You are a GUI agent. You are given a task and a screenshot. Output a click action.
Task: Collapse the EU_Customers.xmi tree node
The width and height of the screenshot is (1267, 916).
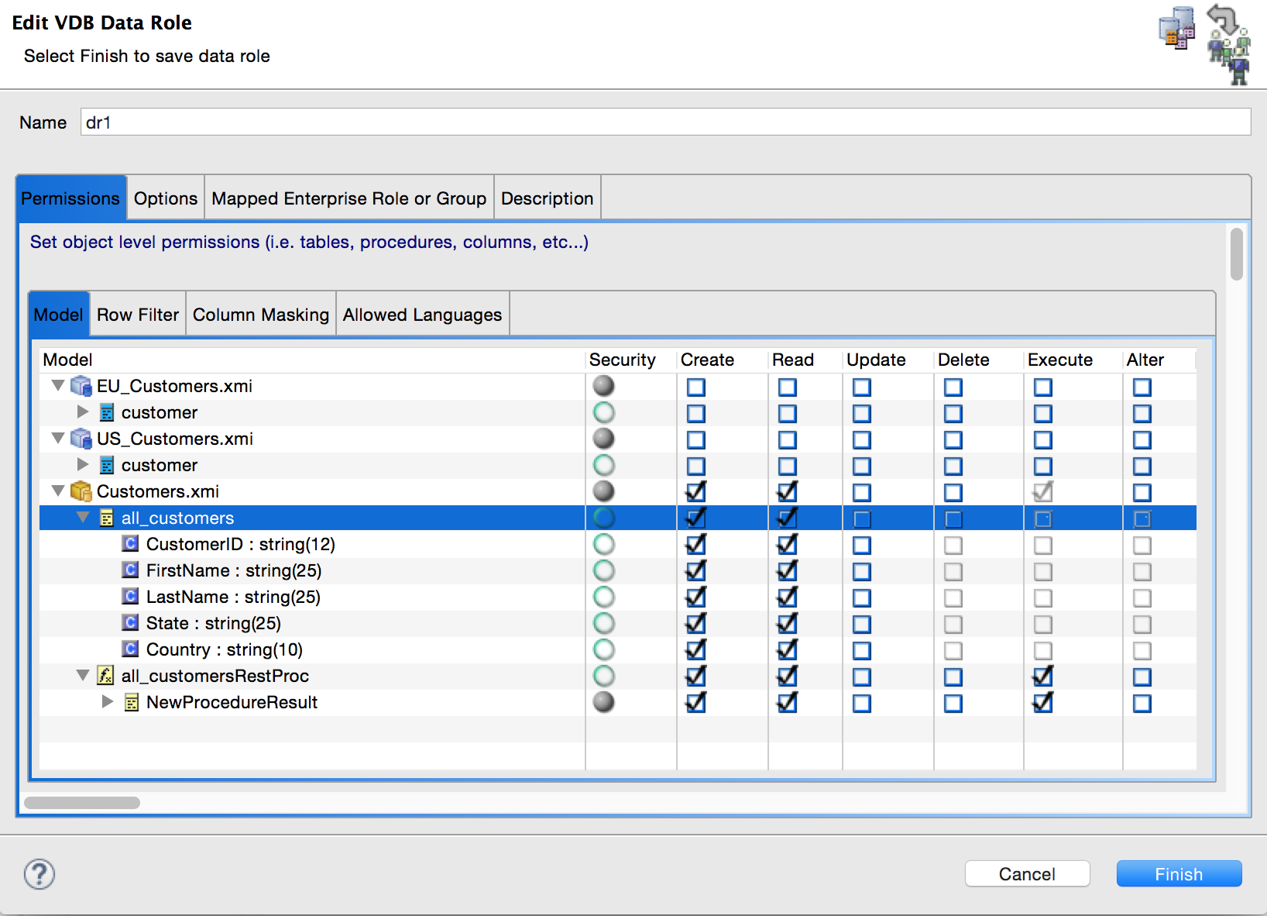point(57,386)
